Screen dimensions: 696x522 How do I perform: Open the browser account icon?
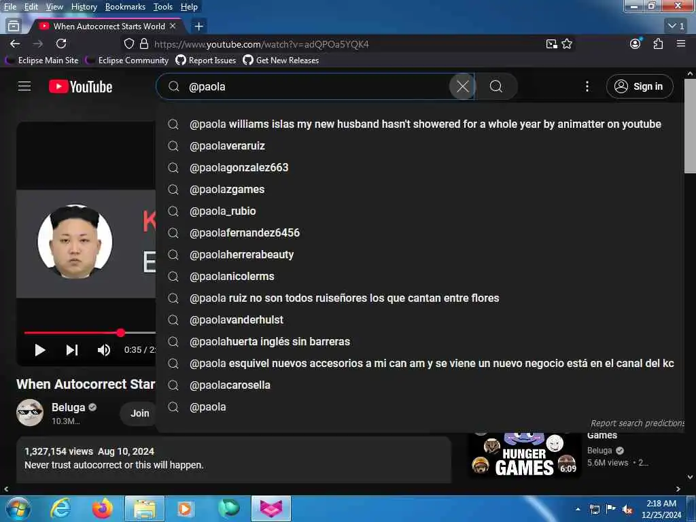[636, 43]
